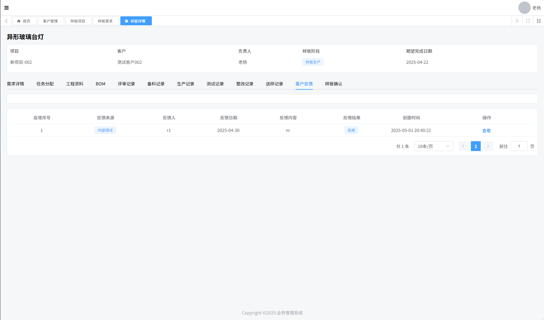Image resolution: width=544 pixels, height=320 pixels.
Task: Select the BOM section tab
Action: point(101,84)
